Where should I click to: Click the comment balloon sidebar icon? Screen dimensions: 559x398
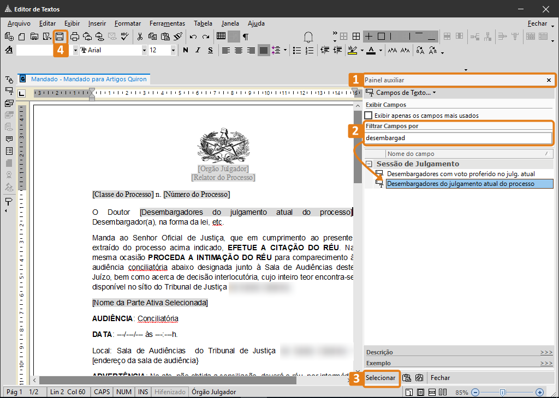(x=9, y=139)
